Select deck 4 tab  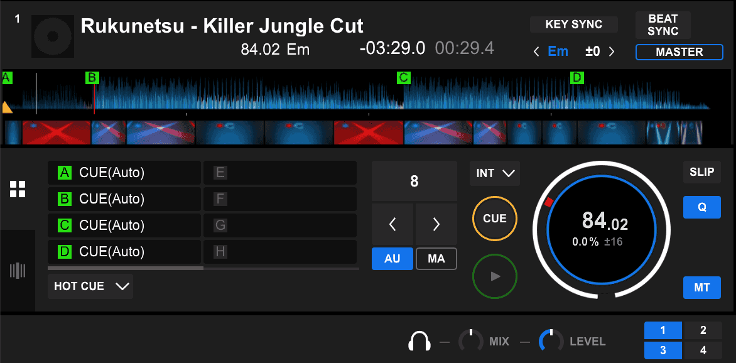(703, 350)
